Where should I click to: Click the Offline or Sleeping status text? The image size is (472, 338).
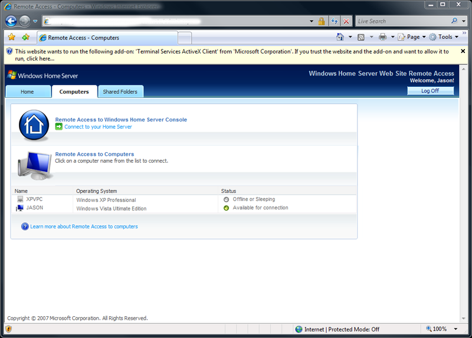coord(254,199)
